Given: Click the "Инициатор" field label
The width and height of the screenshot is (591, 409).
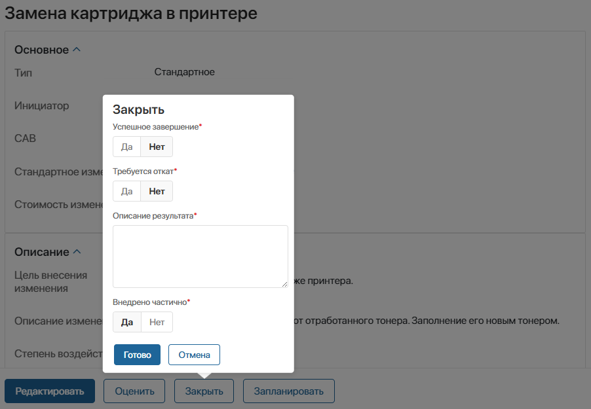Looking at the screenshot, I should (x=41, y=105).
